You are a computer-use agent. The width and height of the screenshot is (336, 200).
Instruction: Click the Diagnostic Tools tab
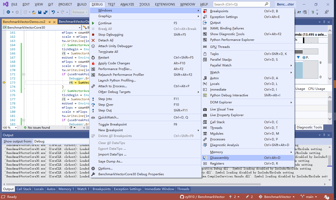click(309, 127)
